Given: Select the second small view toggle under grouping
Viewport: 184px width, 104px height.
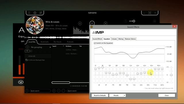Looking at the screenshot, I should (x=31, y=51).
